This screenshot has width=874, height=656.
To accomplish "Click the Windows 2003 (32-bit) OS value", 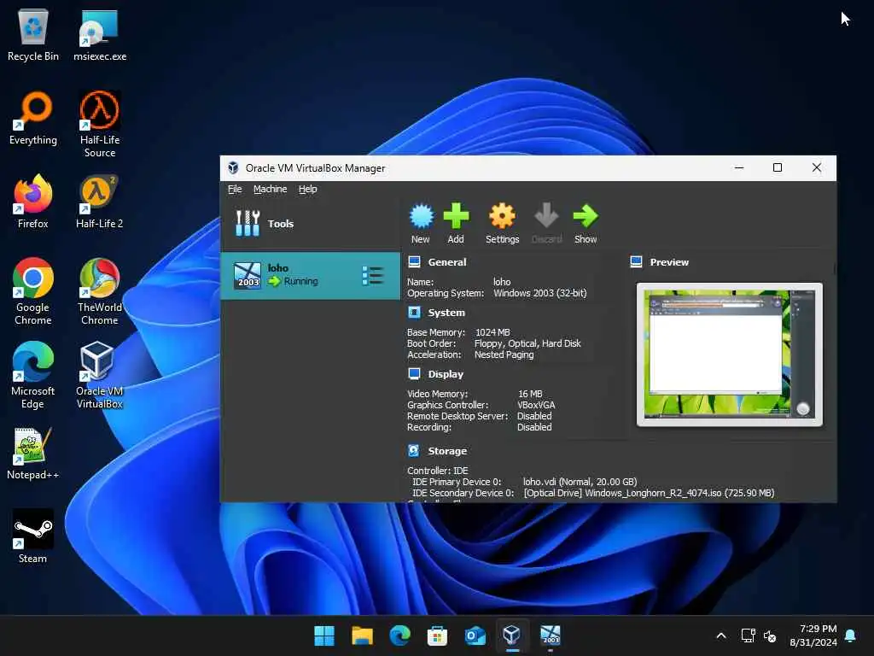I will tap(539, 293).
